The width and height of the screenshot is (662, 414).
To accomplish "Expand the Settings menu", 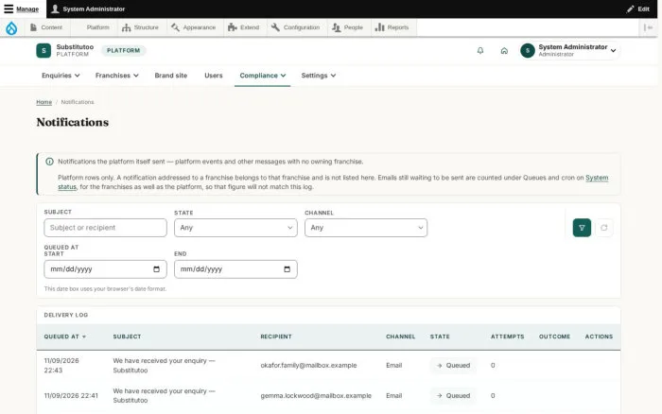I will tap(319, 76).
